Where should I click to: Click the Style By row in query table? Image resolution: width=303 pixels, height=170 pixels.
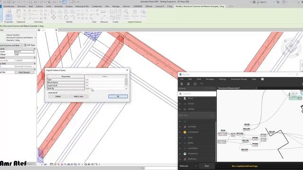point(86,88)
